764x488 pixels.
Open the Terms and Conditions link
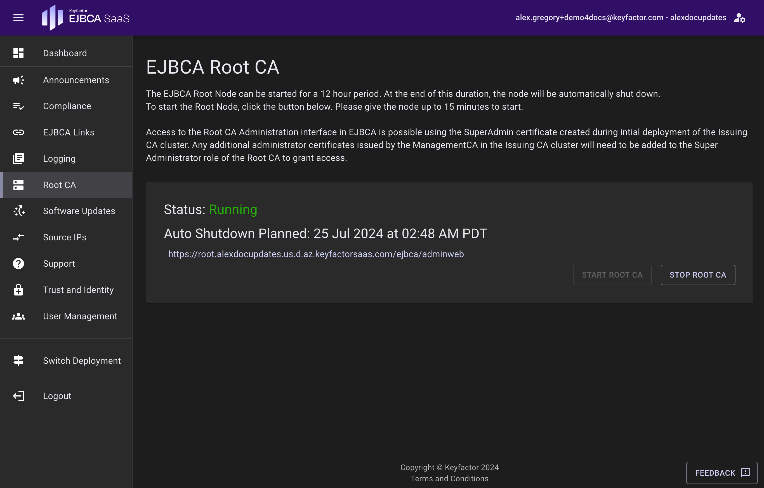tap(449, 478)
